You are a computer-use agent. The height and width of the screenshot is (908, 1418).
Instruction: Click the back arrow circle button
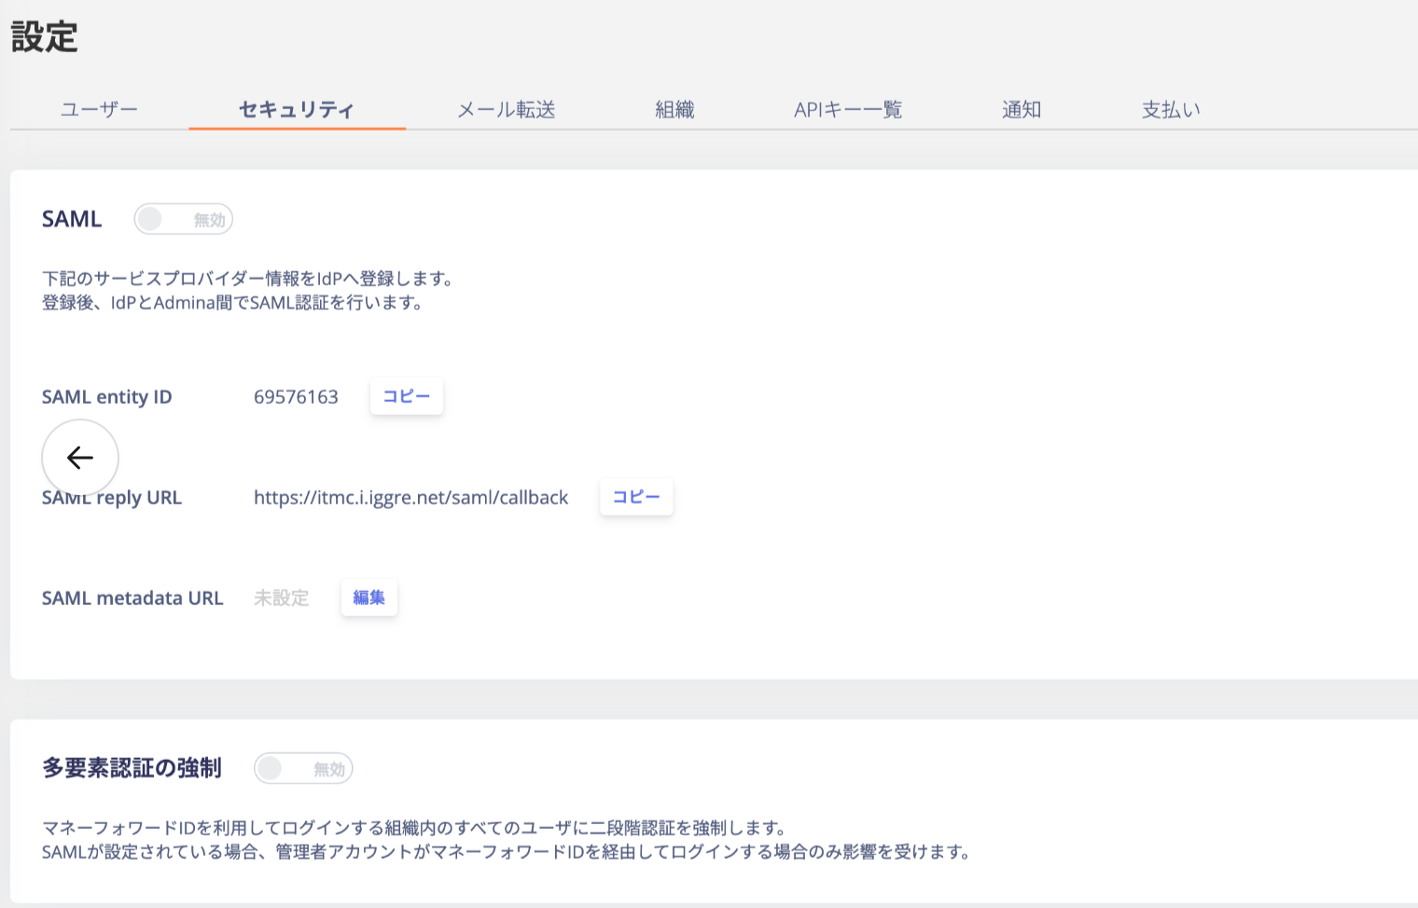pyautogui.click(x=80, y=458)
